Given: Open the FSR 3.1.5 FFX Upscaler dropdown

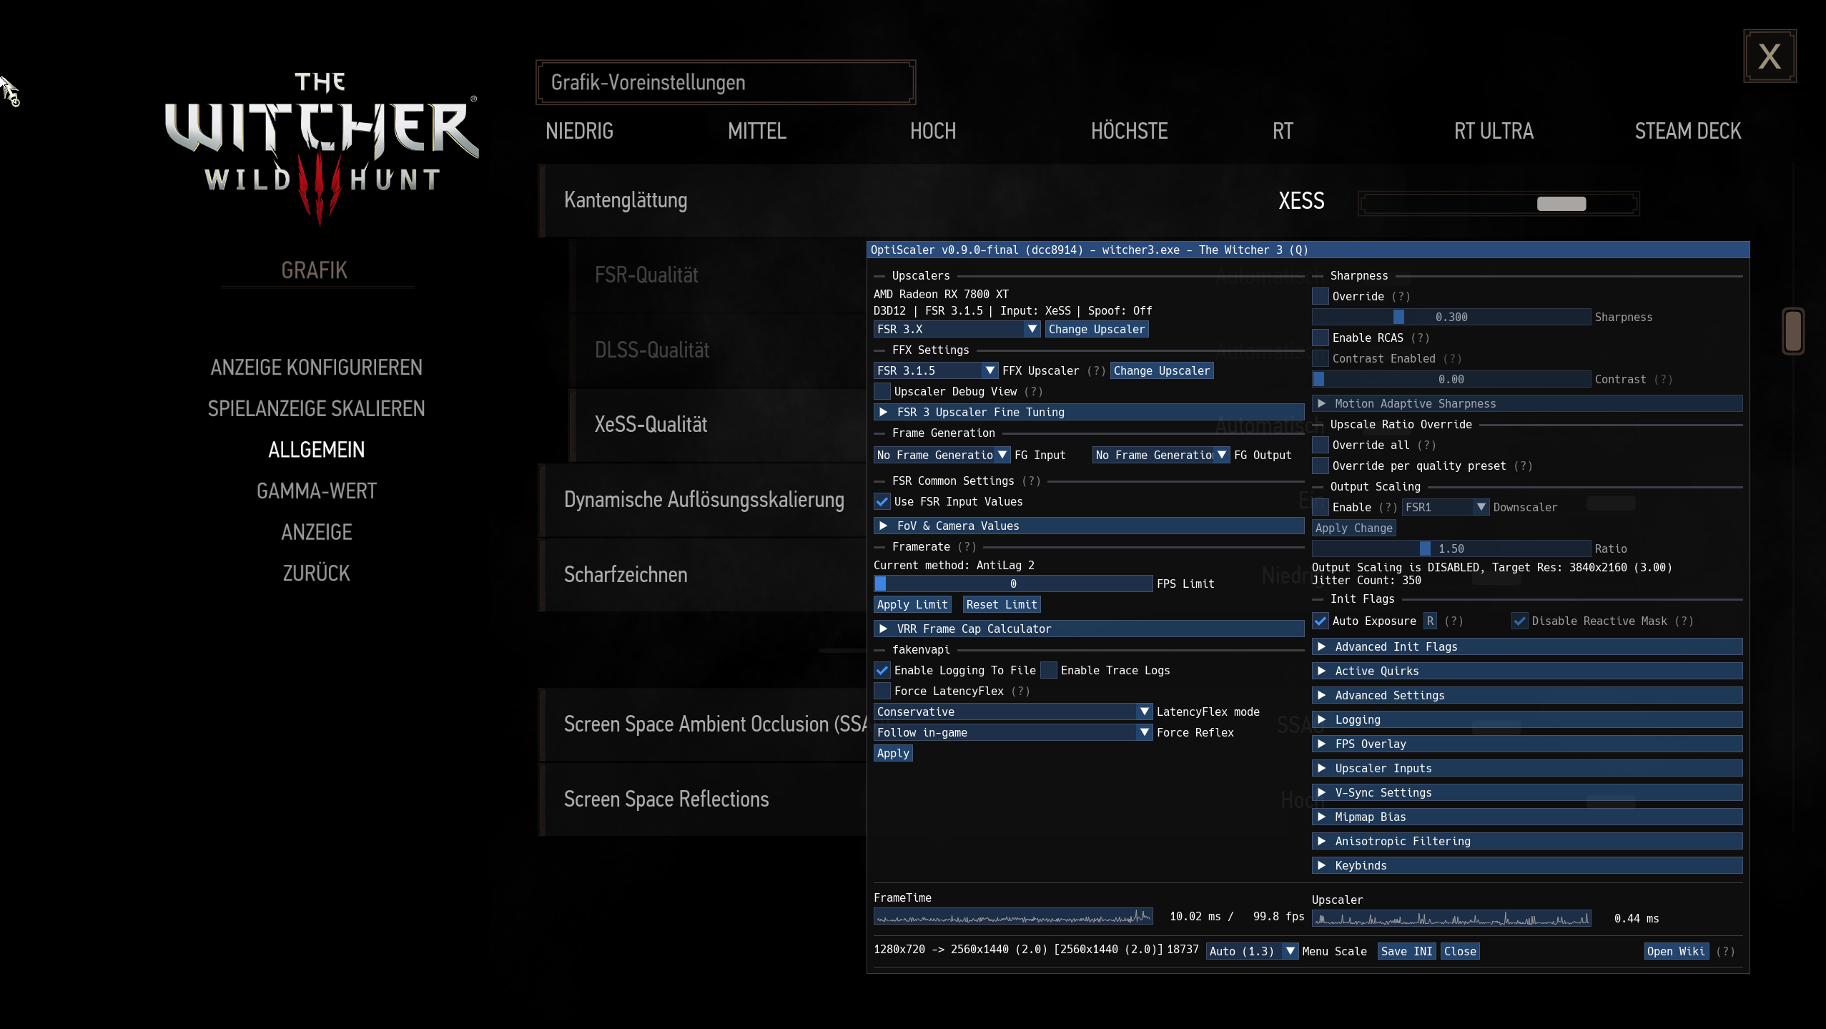Looking at the screenshot, I should point(936,370).
